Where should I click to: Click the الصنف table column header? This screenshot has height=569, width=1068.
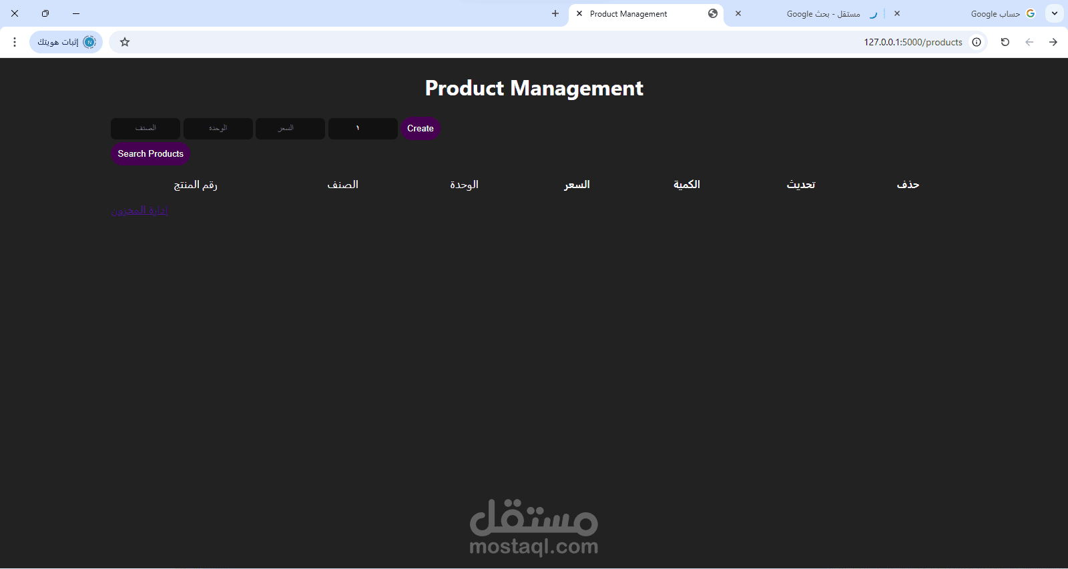click(x=343, y=185)
